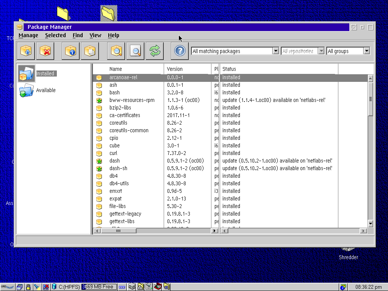Click the name pane horizontal scroll right arrow
Viewport: 388px width, 291px height.
(x=214, y=231)
